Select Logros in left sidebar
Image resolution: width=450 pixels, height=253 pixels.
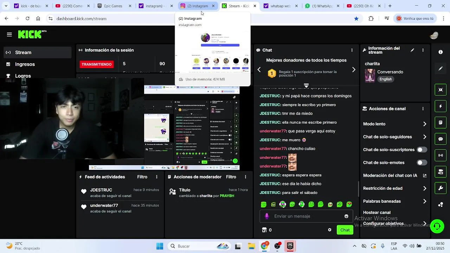(23, 76)
